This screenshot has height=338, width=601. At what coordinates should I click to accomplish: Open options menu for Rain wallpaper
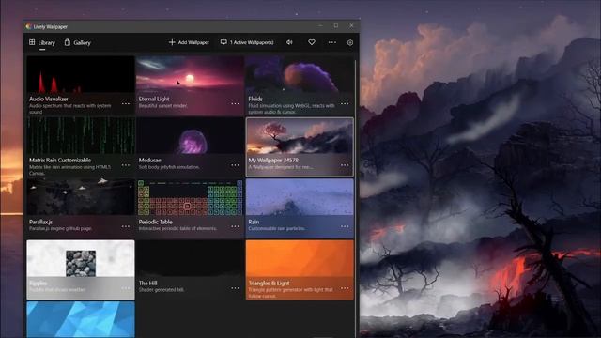click(x=345, y=226)
